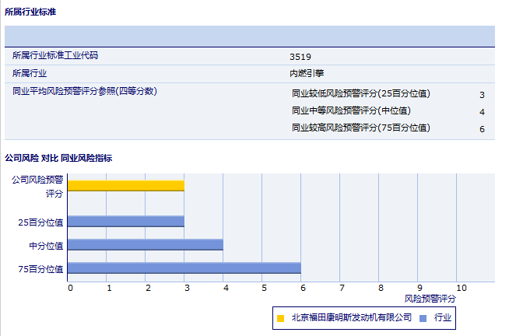Viewport: 516px width, 336px height.
Task: Click the industry code value 3519
Action: (x=300, y=57)
